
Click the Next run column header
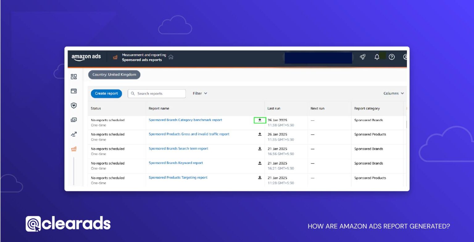tap(317, 109)
